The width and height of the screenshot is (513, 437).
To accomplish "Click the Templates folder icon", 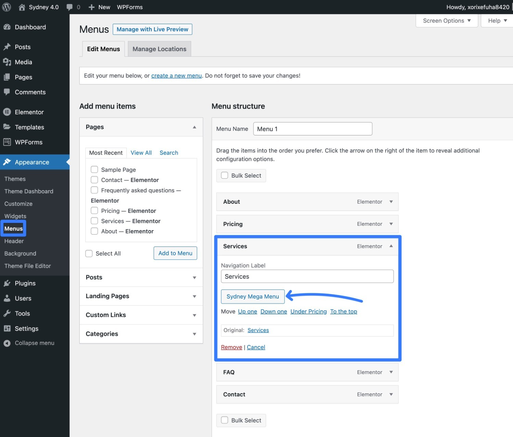I will point(7,127).
